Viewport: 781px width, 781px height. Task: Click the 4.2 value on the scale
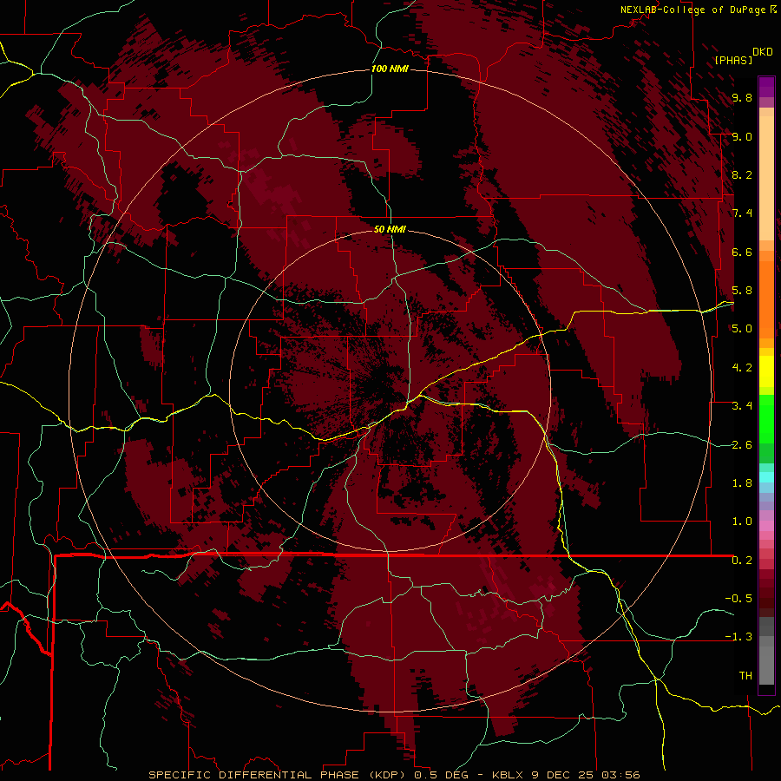pos(742,368)
